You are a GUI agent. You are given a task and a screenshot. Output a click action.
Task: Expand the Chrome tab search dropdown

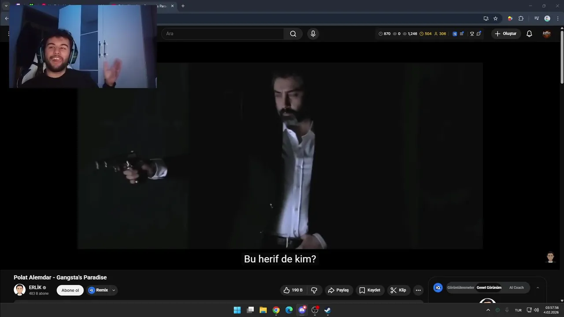click(x=6, y=6)
